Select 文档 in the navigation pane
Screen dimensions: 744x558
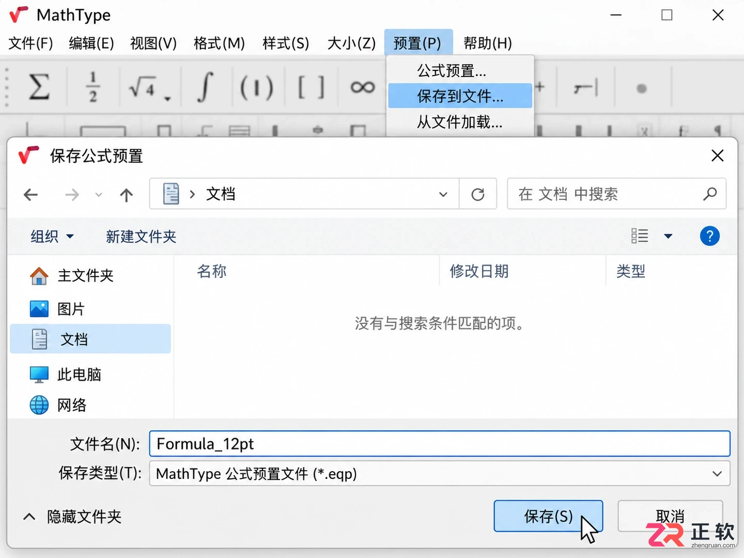(x=90, y=339)
